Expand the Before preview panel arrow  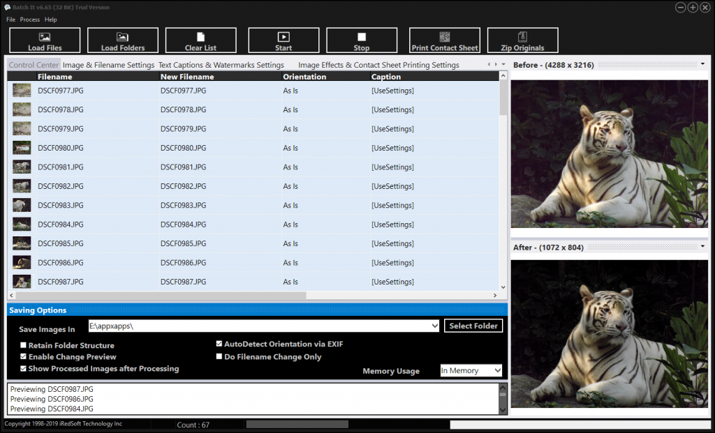pos(702,64)
